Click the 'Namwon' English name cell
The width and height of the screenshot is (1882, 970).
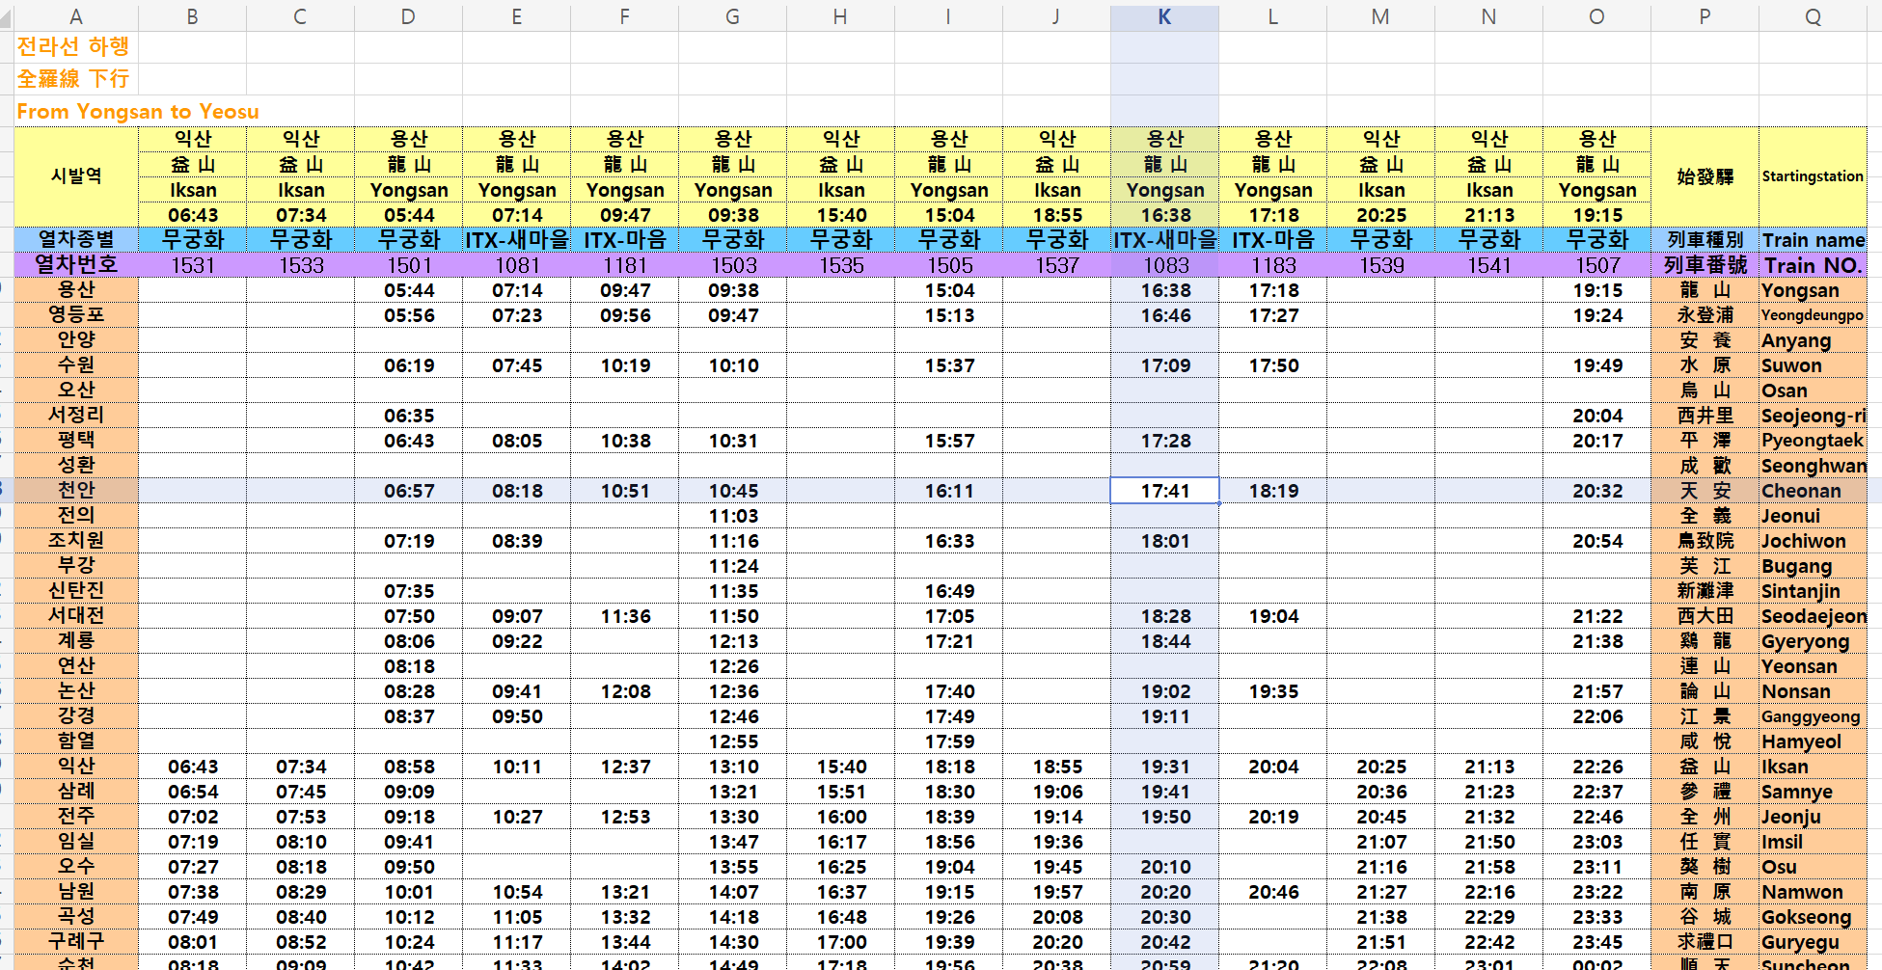tap(1813, 892)
